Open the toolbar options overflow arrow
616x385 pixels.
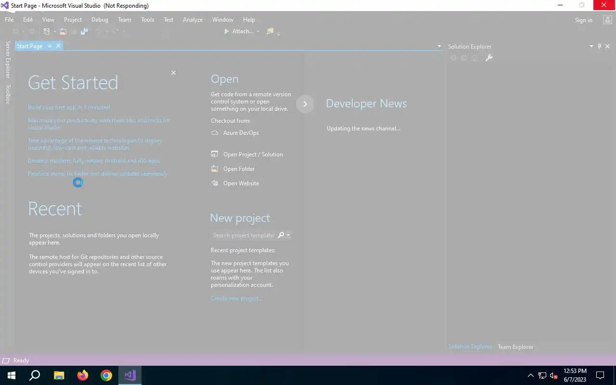point(279,33)
